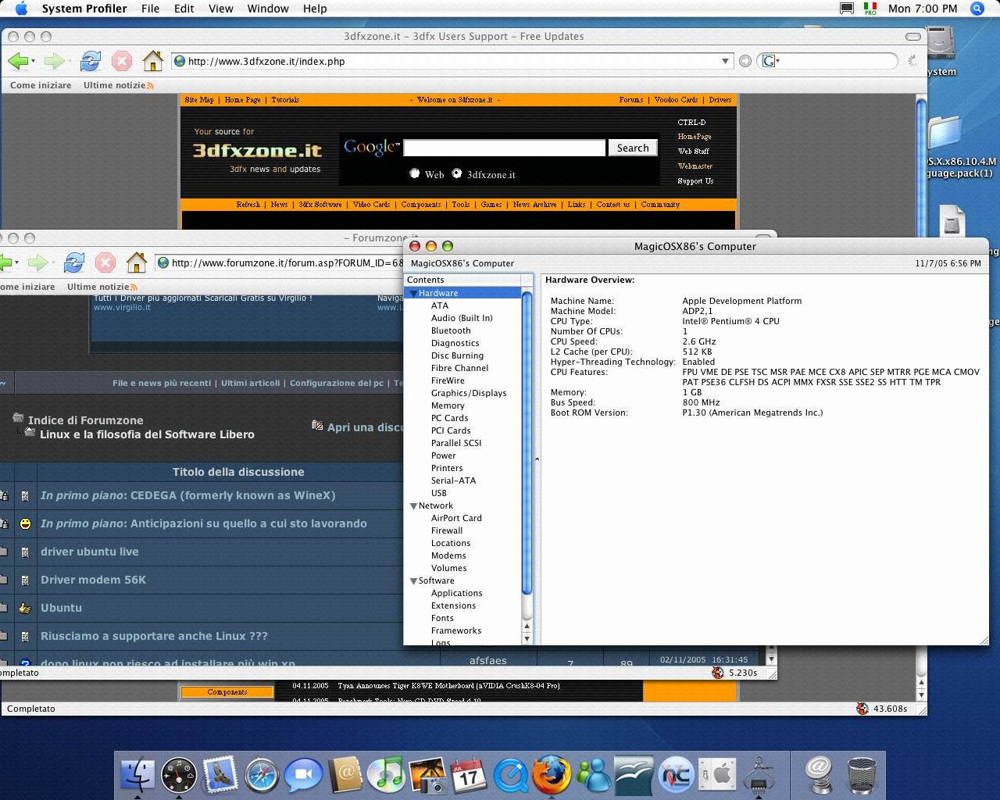Open the 3dfx Software navigation link
1000x800 pixels.
pos(320,205)
